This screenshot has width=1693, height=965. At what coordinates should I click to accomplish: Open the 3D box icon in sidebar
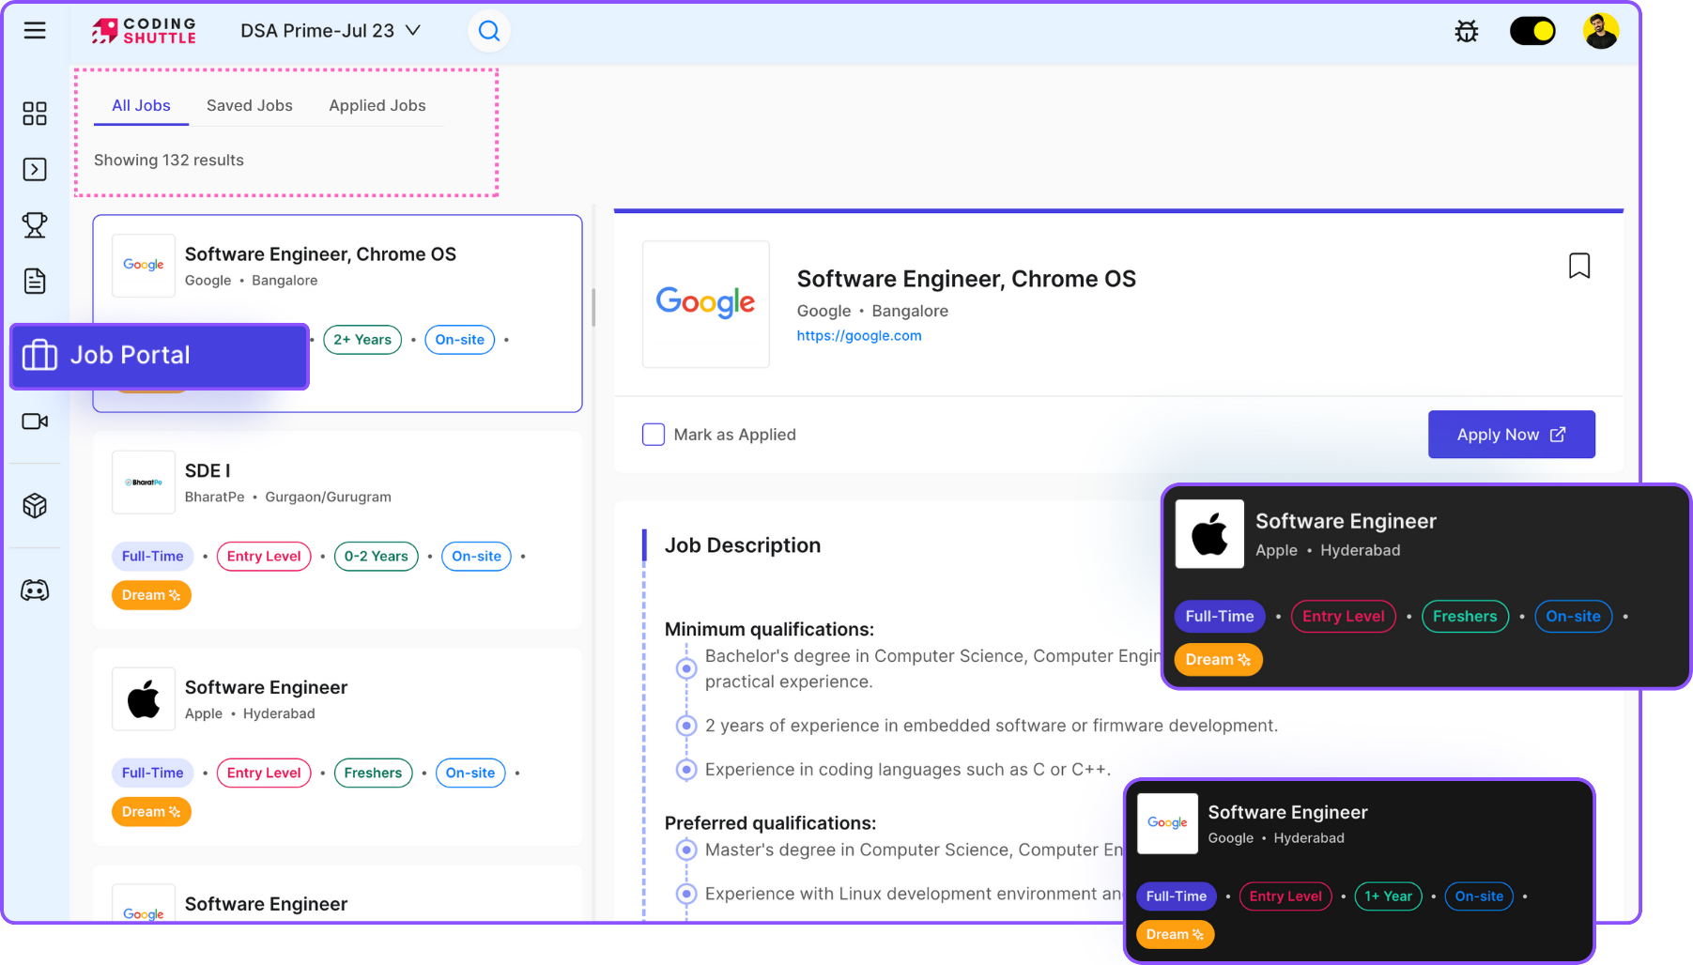click(x=35, y=505)
